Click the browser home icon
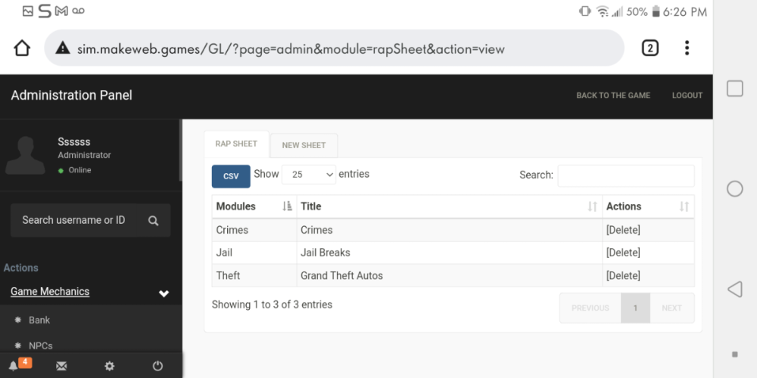This screenshot has width=757, height=378. [x=22, y=48]
